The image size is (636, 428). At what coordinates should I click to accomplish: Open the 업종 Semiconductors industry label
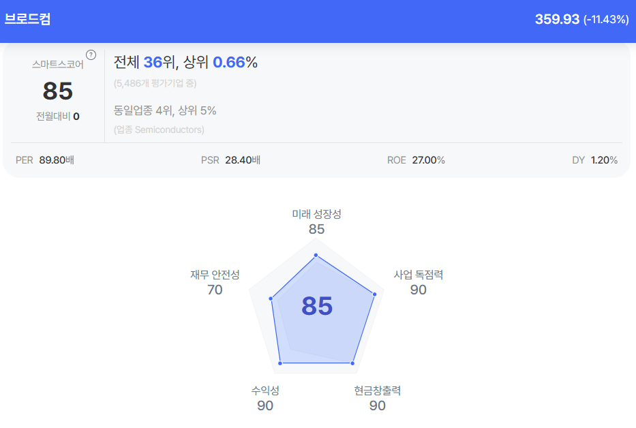click(159, 129)
